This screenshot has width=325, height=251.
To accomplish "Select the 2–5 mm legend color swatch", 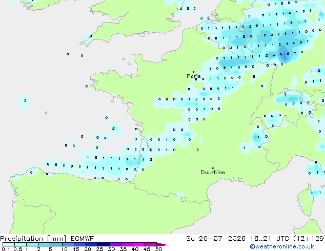I will (x=44, y=244).
